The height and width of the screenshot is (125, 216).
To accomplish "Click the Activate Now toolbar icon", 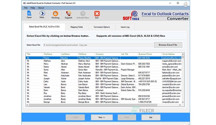I will click(x=83, y=15).
